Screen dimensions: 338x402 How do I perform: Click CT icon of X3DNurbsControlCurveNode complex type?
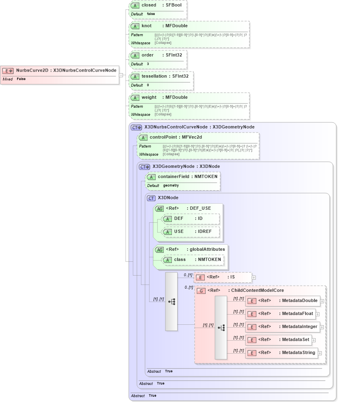click(x=136, y=127)
